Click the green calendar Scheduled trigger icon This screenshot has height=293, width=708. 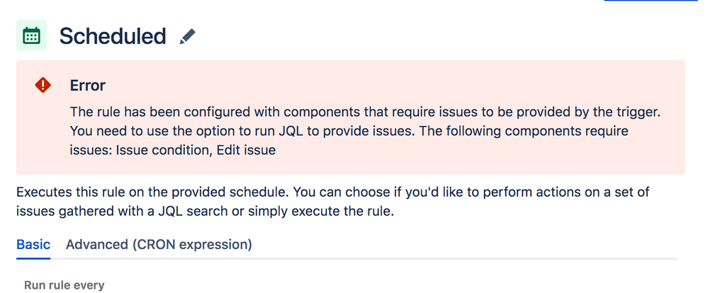point(31,36)
